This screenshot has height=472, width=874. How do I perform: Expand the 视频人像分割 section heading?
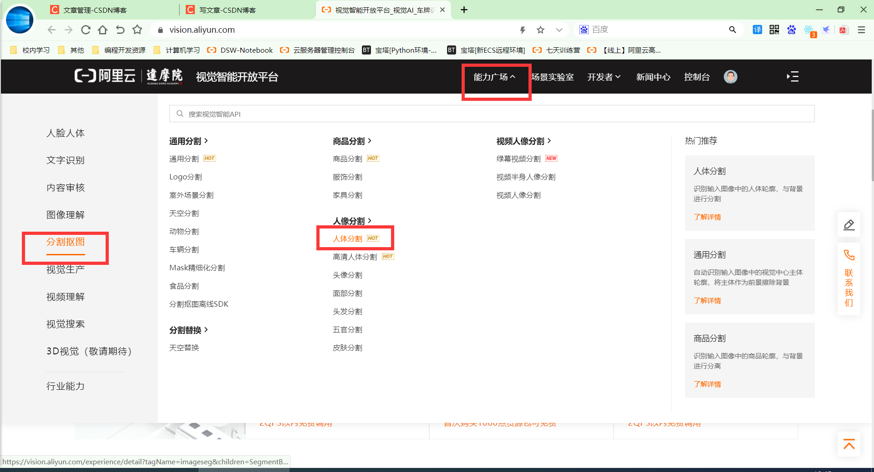click(x=523, y=141)
